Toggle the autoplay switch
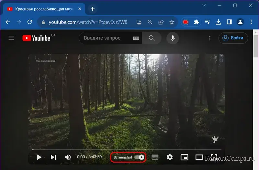 (140, 157)
